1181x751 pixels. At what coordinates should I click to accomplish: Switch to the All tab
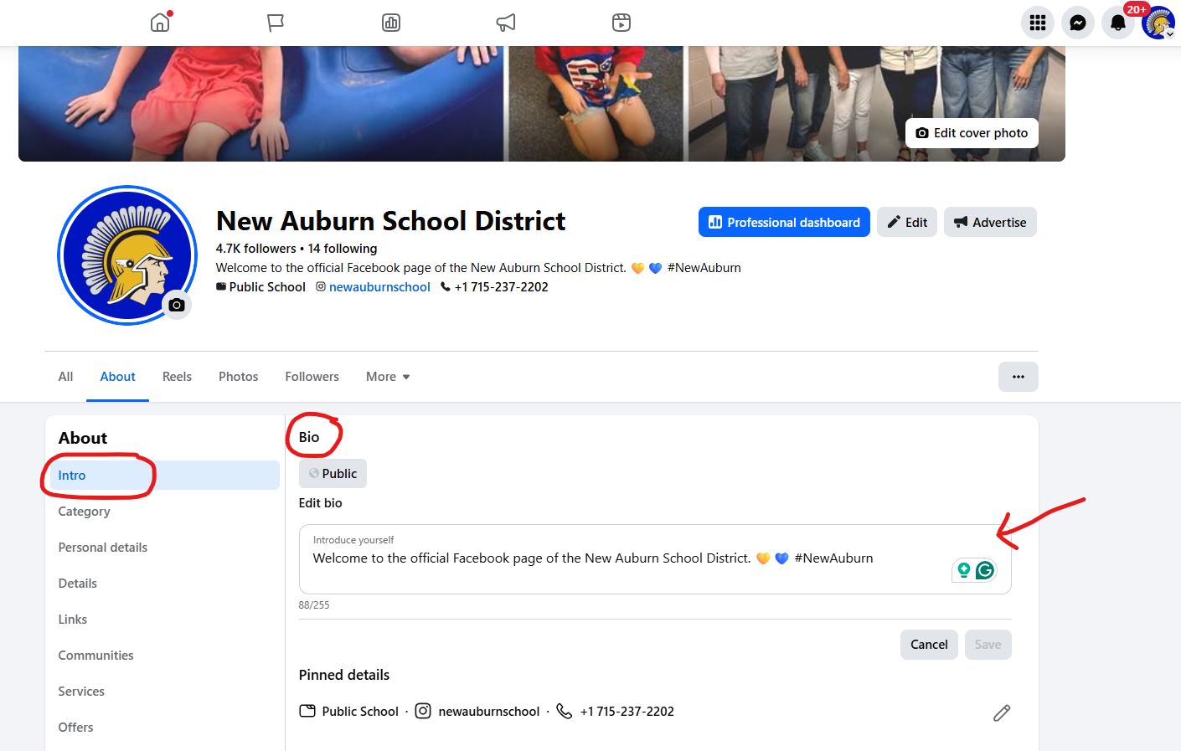click(x=65, y=377)
